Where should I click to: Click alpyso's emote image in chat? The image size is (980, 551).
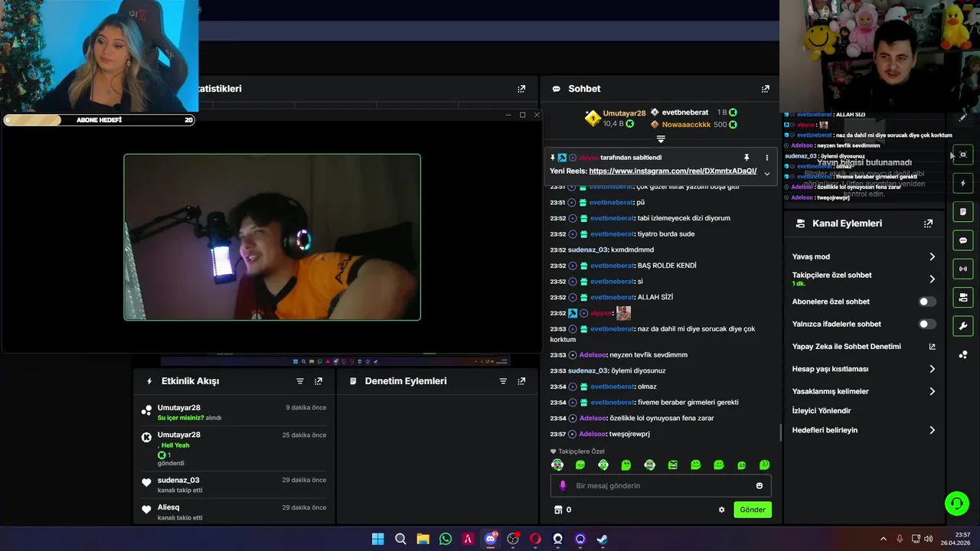point(623,313)
